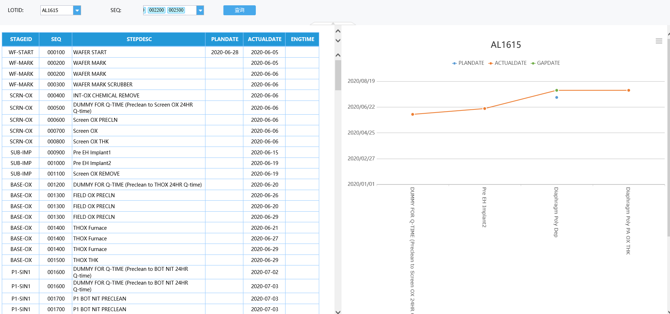Sort by STAGEID column header
670x314 pixels.
point(21,39)
